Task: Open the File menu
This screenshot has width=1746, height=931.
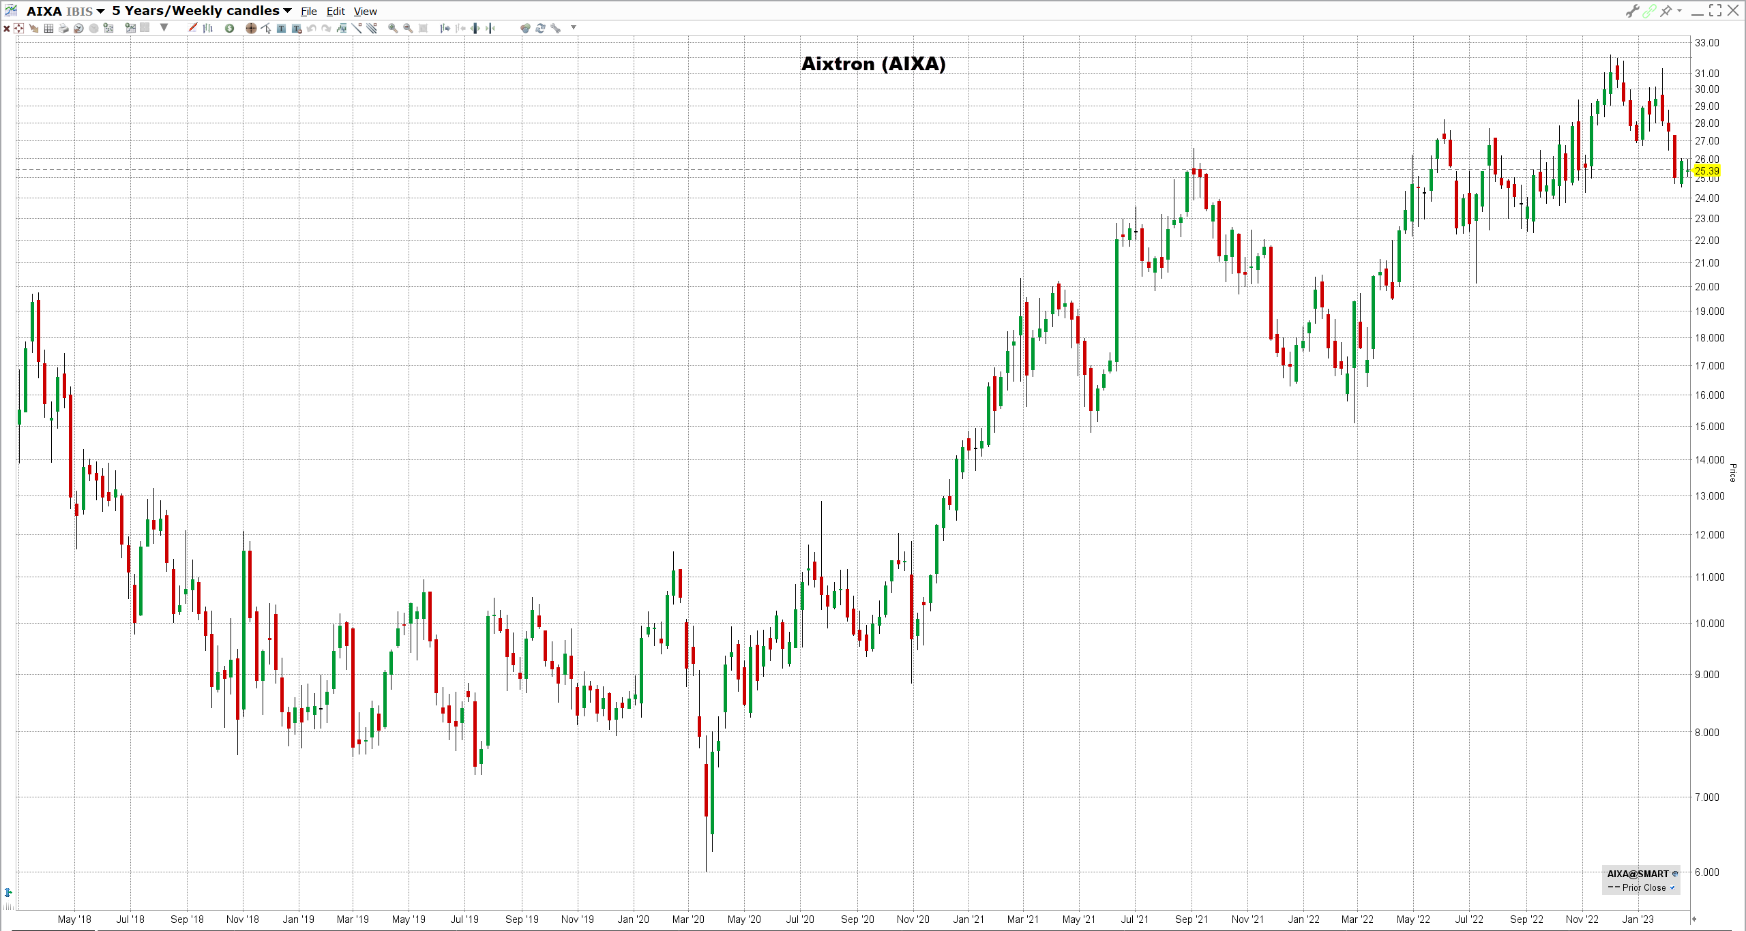Action: pos(309,12)
